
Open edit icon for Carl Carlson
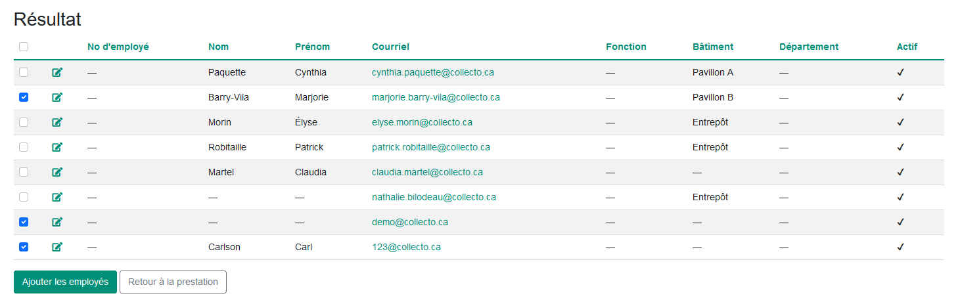point(57,247)
